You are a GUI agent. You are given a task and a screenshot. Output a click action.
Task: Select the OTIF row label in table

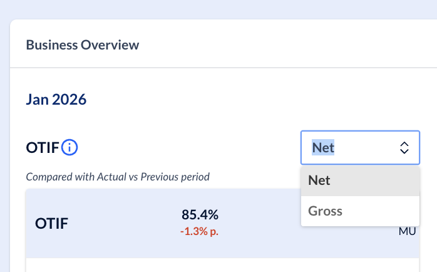point(52,223)
